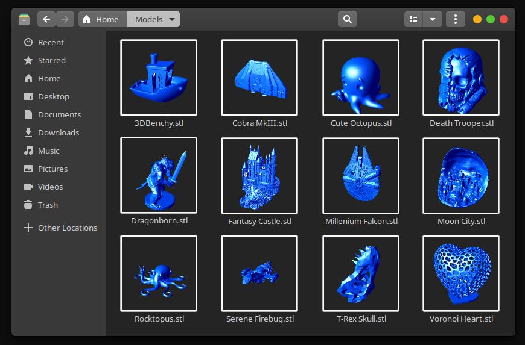Image resolution: width=525 pixels, height=345 pixels.
Task: Click the file manager app icon
Action: point(24,19)
